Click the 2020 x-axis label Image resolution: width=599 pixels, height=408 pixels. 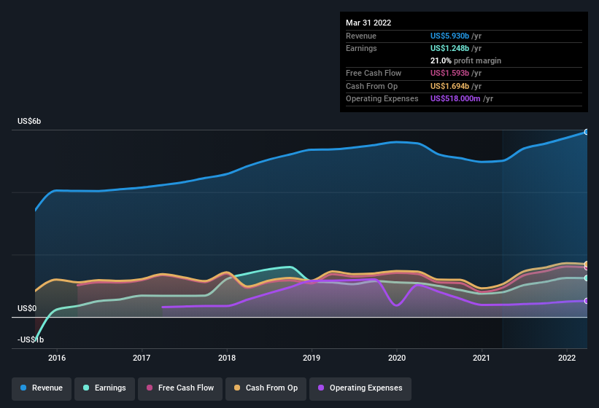[397, 358]
